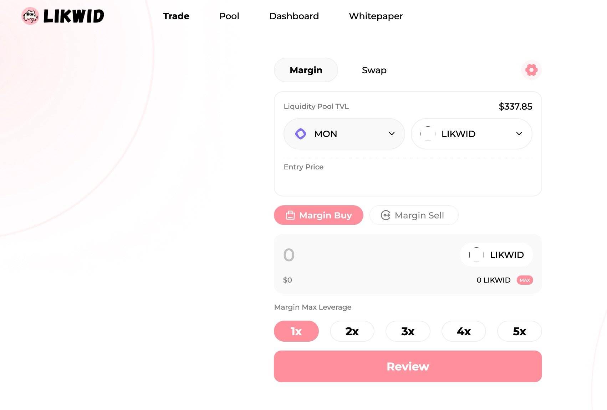
Task: Open the Pool menu item
Action: point(229,16)
